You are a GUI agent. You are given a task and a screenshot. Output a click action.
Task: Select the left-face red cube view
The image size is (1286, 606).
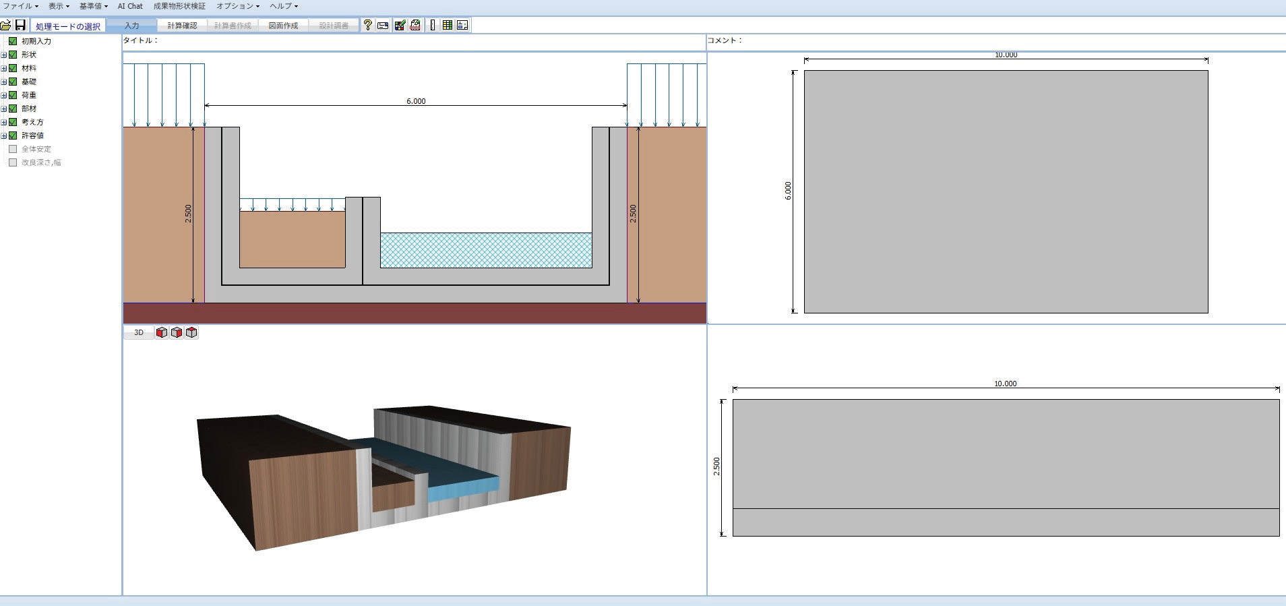tap(162, 332)
